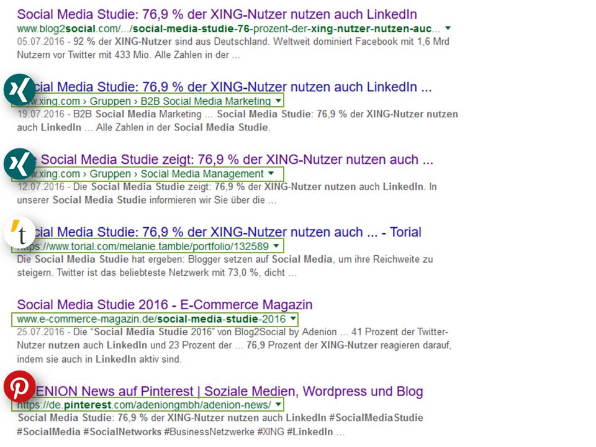Open the result title ending with '- Torial'
This screenshot has height=447, width=596.
(228, 232)
